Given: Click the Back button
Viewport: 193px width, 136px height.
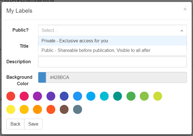Looking at the screenshot, I should click(16, 124).
